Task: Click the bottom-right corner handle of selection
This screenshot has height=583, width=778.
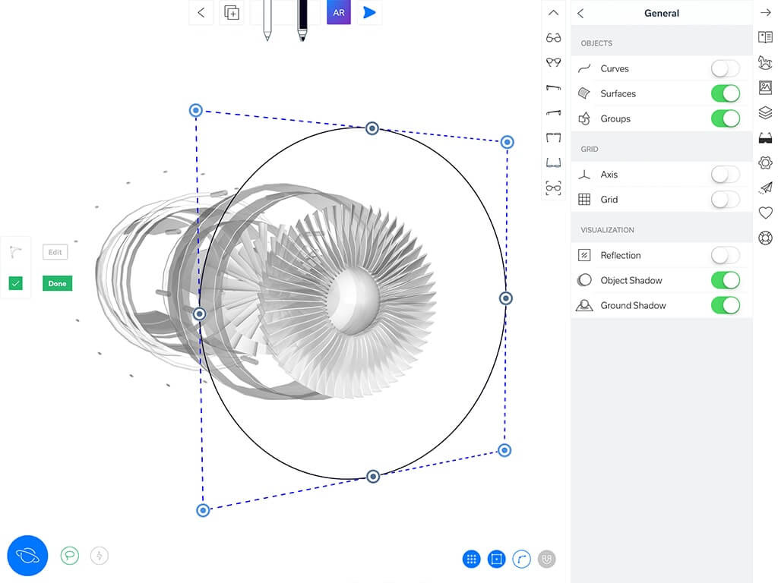Action: [x=504, y=450]
